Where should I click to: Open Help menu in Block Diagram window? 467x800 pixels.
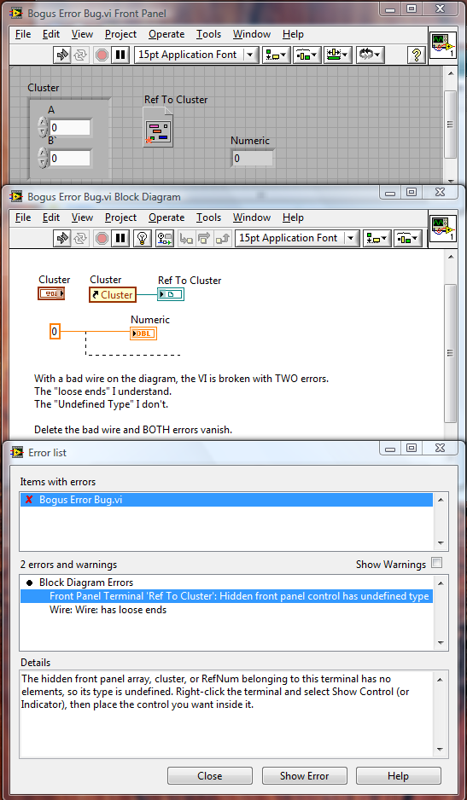(x=293, y=217)
